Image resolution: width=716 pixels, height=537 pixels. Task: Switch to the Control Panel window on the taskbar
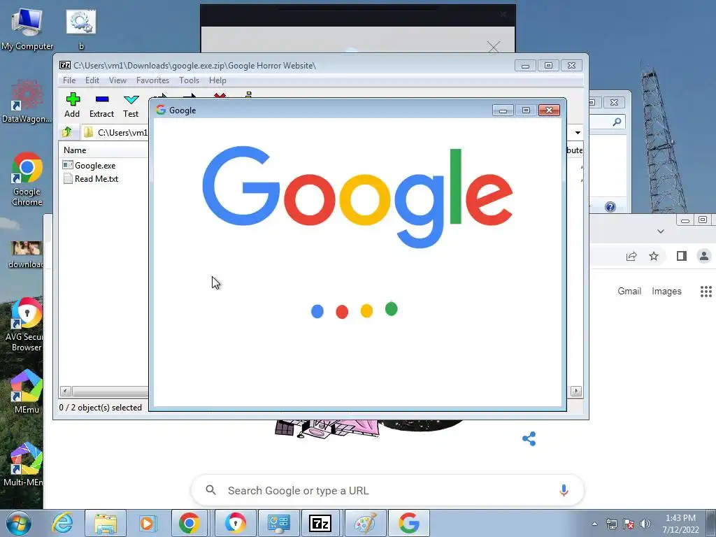278,523
